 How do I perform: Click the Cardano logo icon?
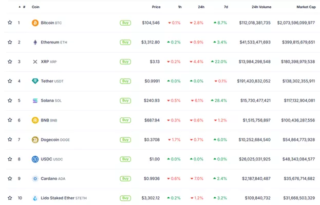(35, 178)
